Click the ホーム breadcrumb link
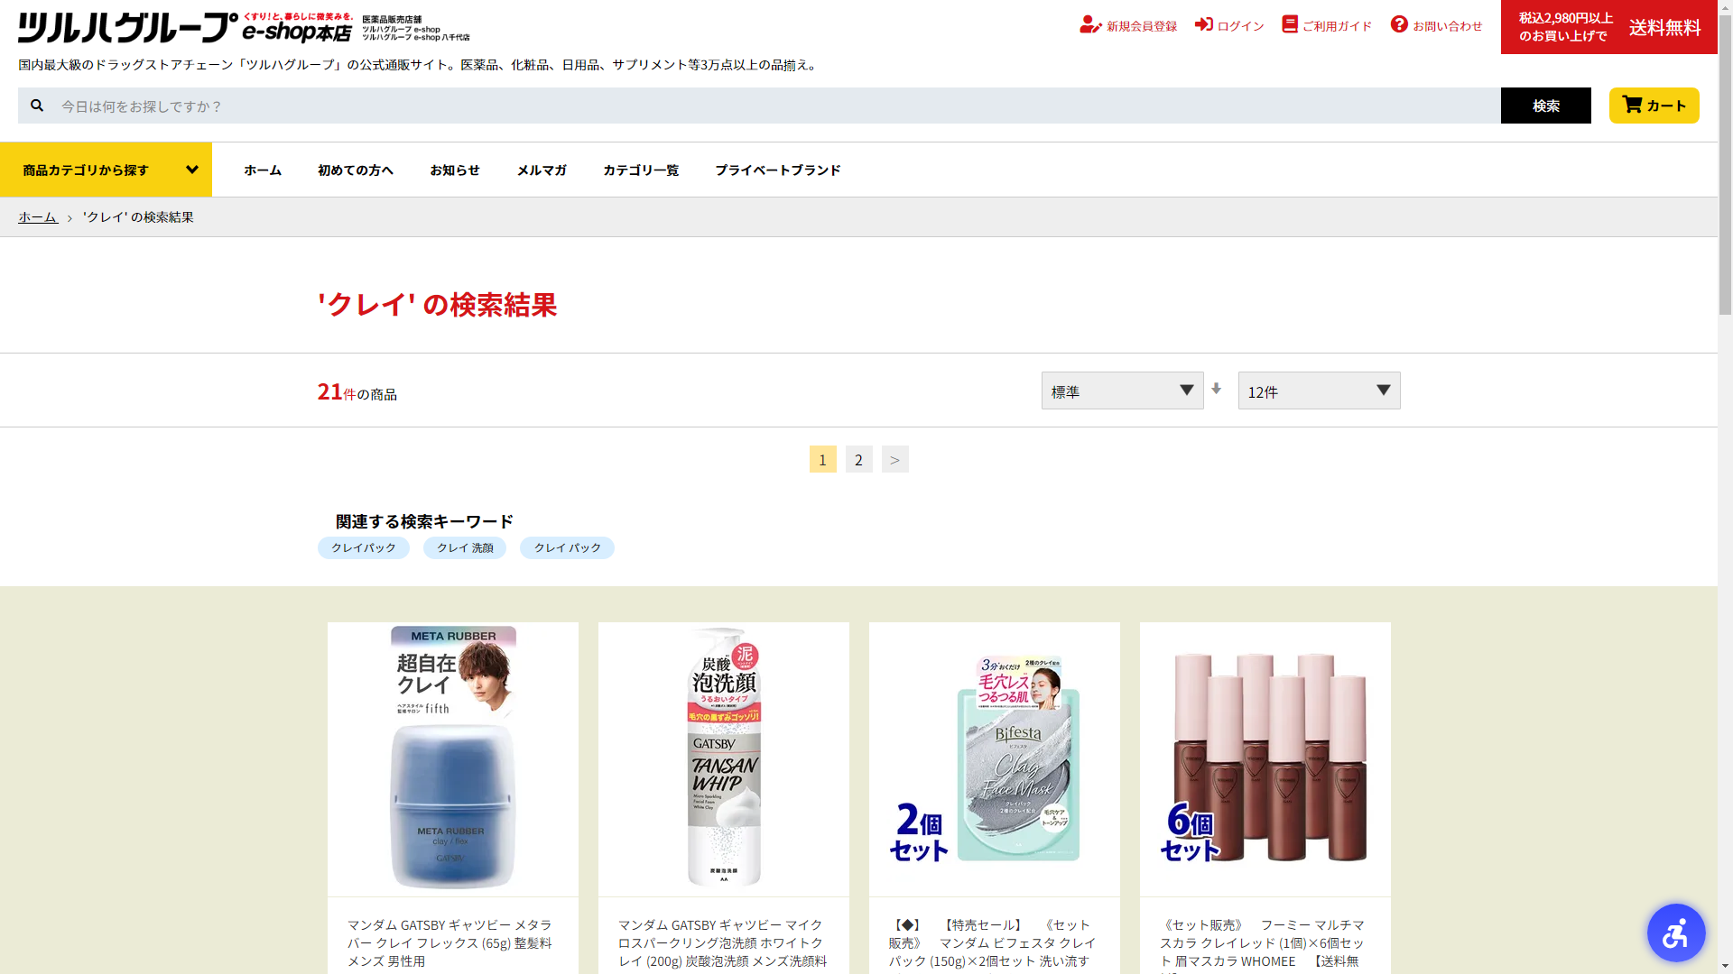Screen dimensions: 1733x974 pos(38,217)
